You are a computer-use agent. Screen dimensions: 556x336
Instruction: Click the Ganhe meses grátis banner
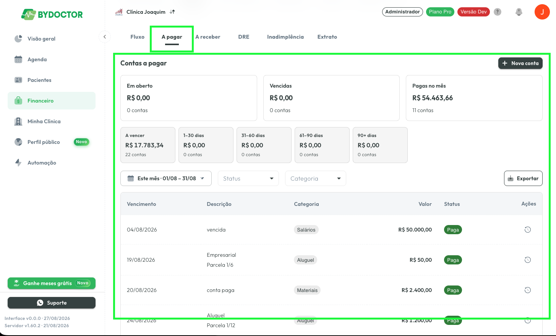(x=52, y=283)
